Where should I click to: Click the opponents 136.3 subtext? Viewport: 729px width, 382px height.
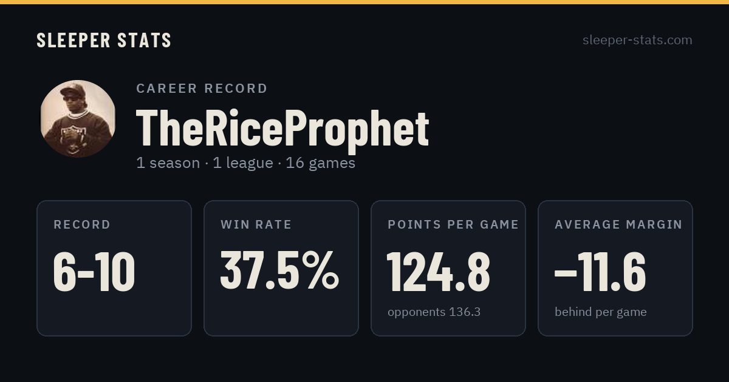click(x=434, y=312)
